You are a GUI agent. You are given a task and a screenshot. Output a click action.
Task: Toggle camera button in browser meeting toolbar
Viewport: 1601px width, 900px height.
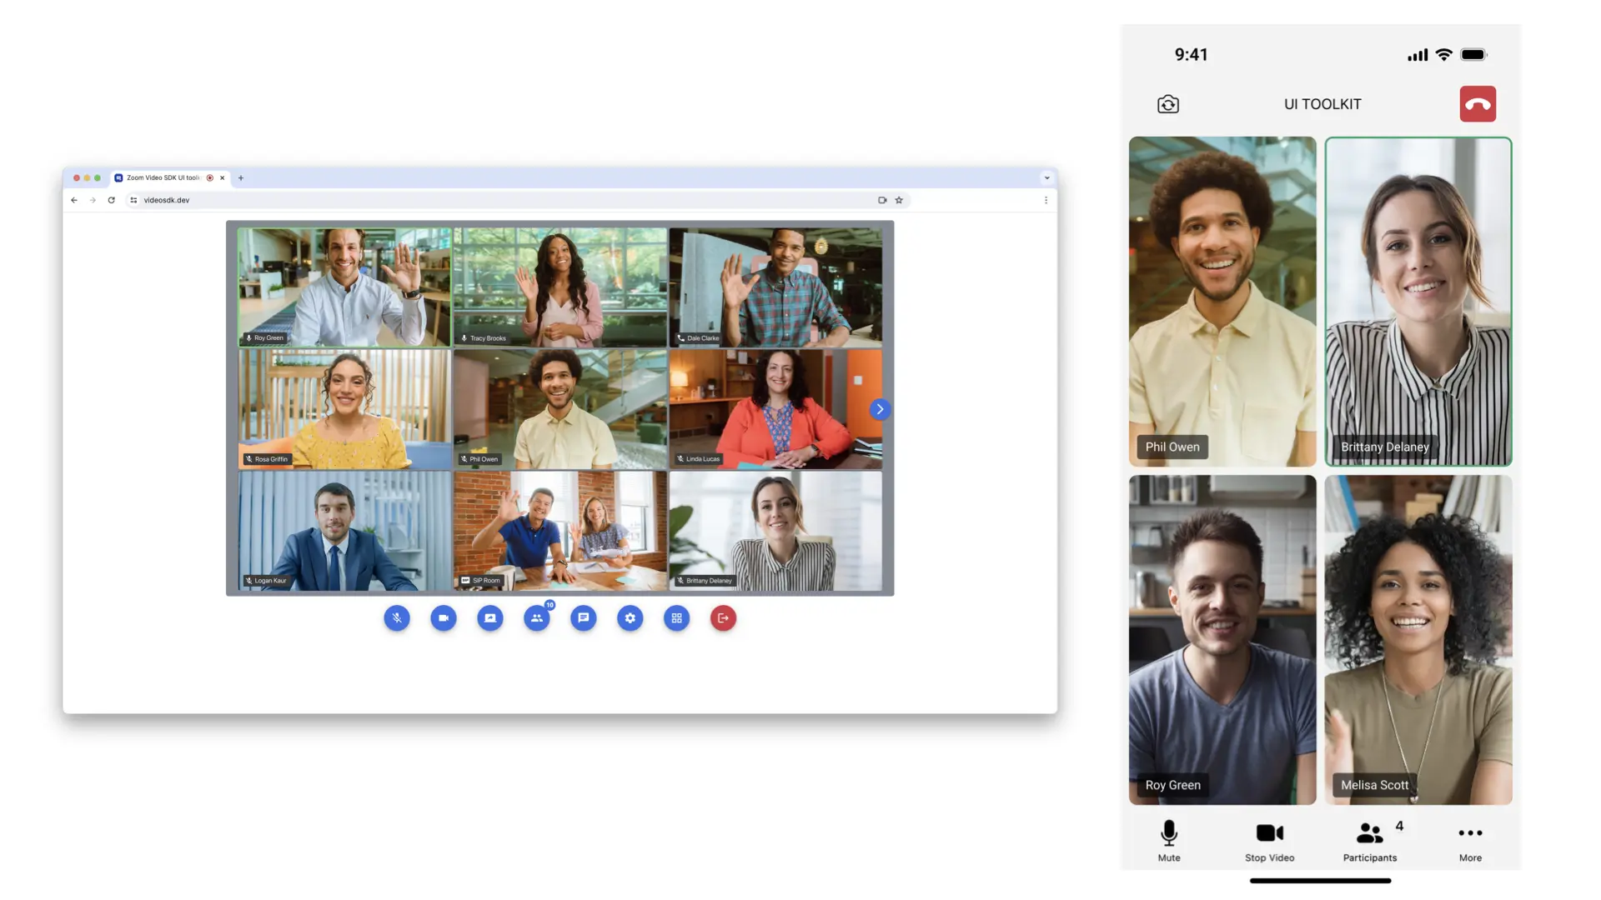444,618
